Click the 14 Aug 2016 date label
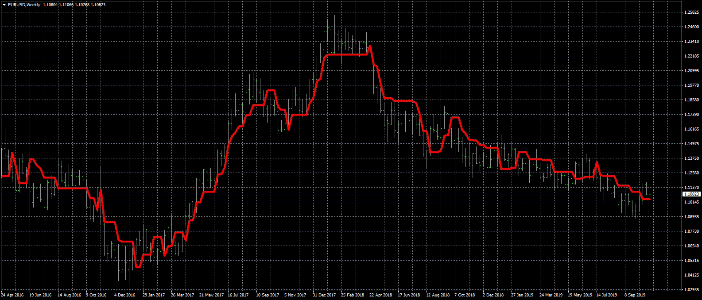This screenshot has height=300, width=702. pyautogui.click(x=69, y=295)
